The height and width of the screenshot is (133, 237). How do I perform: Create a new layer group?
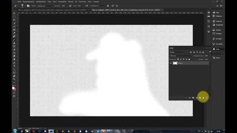(x=200, y=98)
